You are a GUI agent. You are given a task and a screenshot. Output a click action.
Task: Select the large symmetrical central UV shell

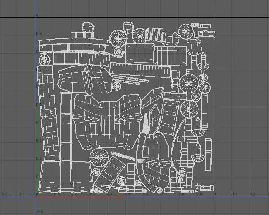pyautogui.click(x=108, y=122)
